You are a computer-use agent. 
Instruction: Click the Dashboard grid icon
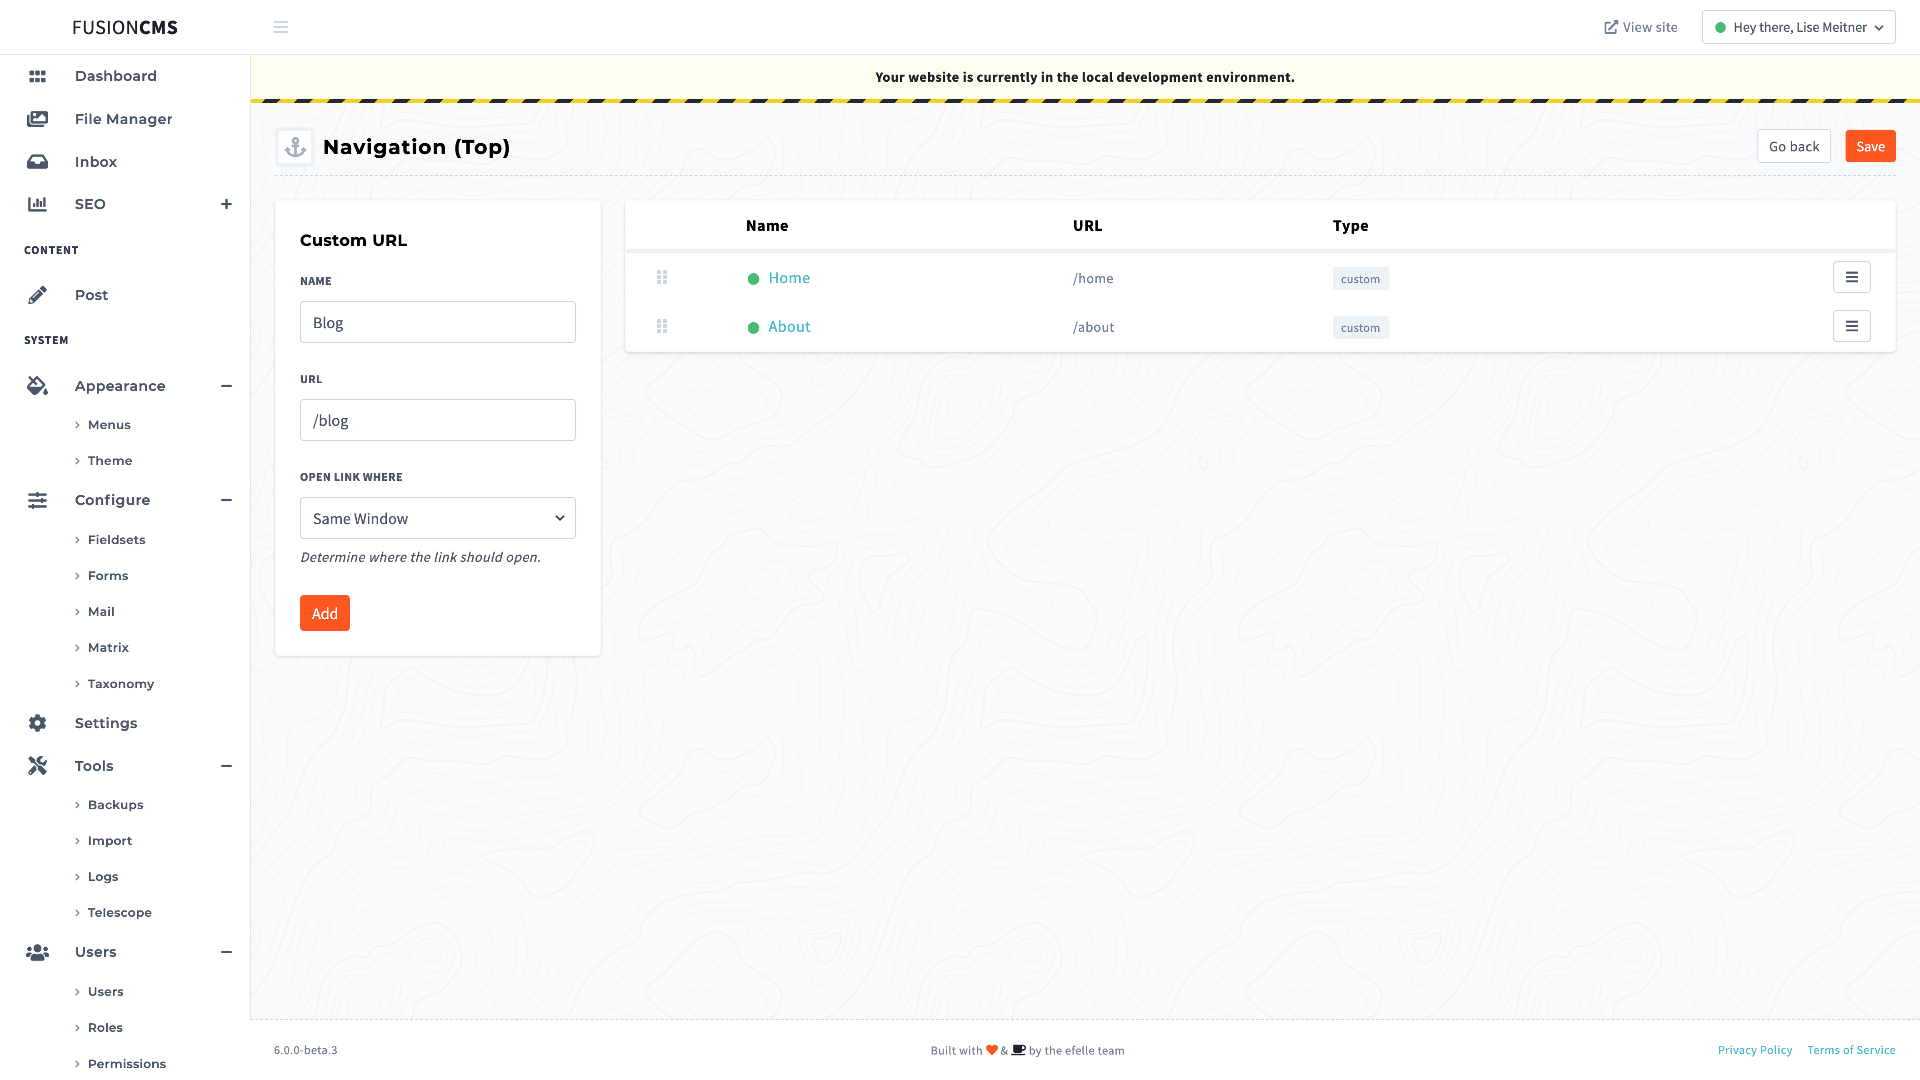[x=37, y=76]
